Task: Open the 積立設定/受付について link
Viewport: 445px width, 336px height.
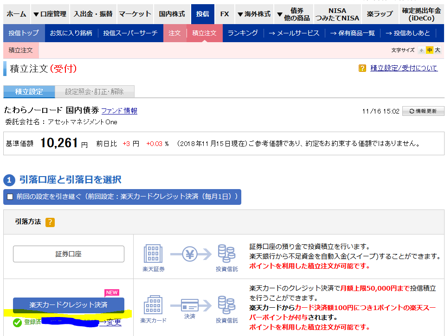Action: (404, 68)
